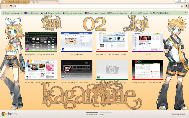
Task: Open the wrench settings menu
Action: pyautogui.click(x=187, y=6)
